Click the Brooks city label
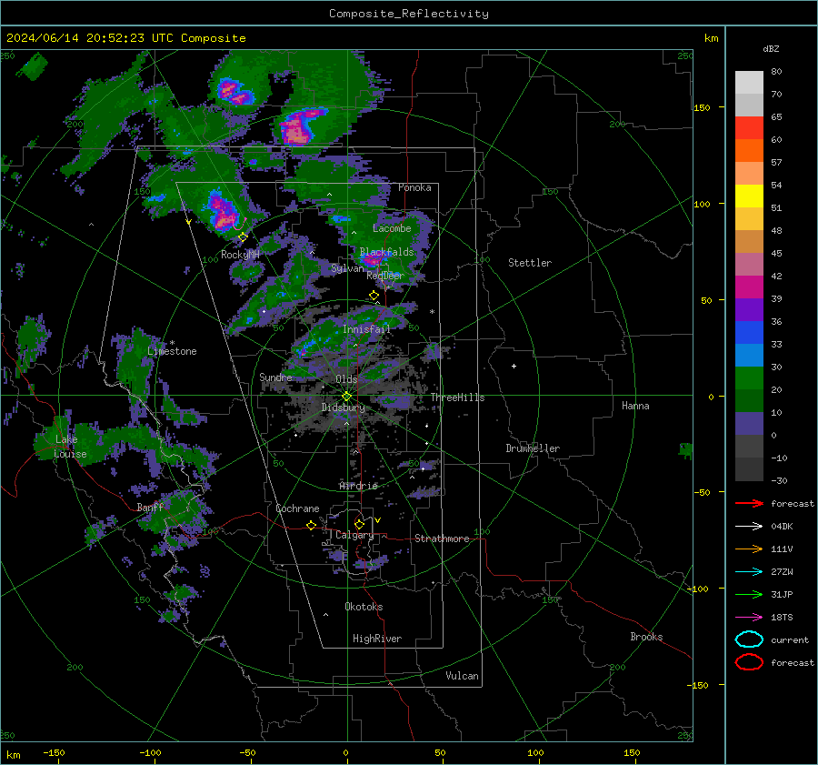 pyautogui.click(x=646, y=637)
